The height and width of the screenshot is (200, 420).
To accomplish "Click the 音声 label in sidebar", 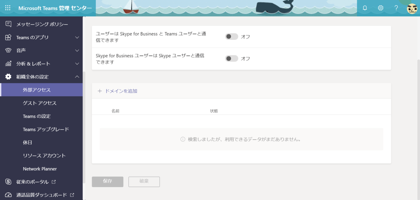I will click(21, 50).
